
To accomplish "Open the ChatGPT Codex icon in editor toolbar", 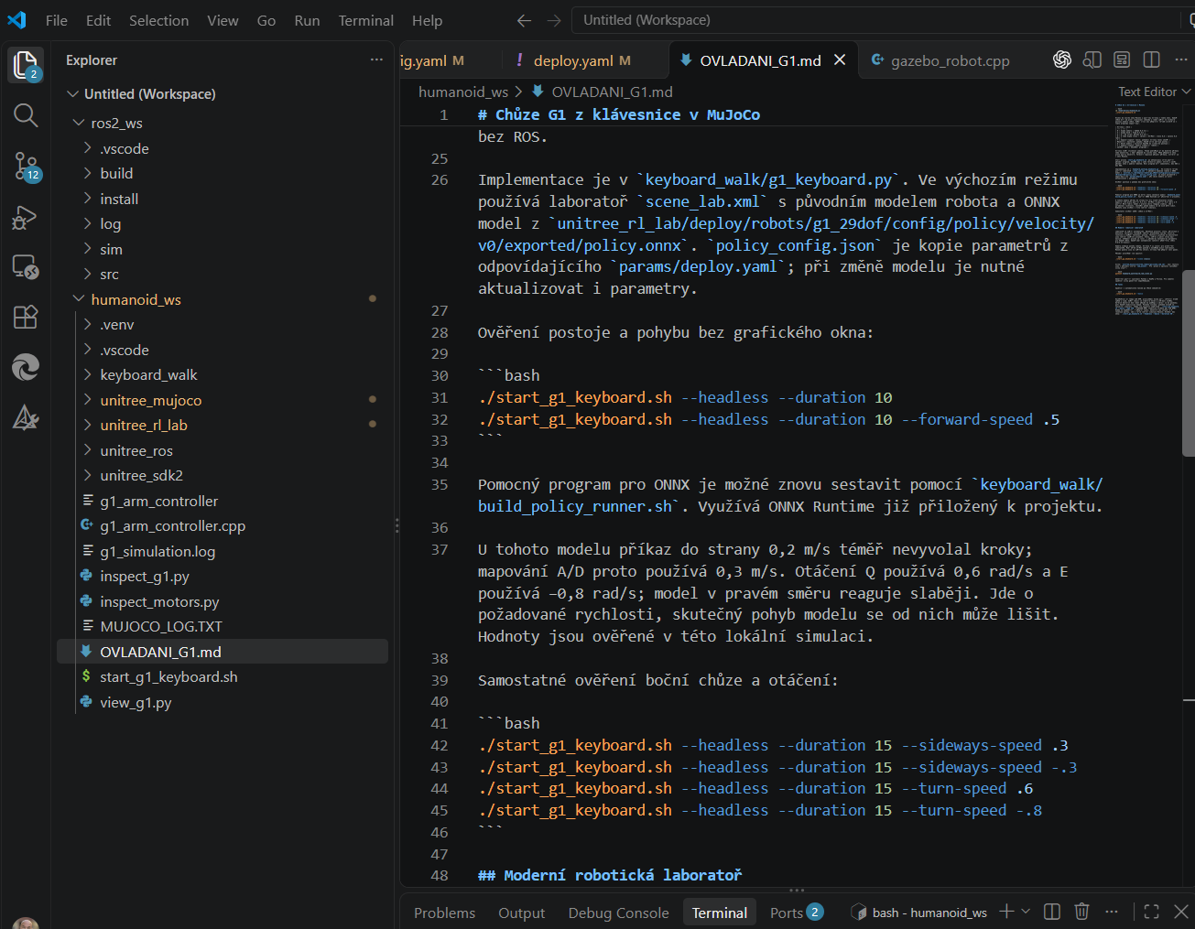I will pos(1062,59).
